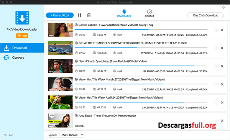Click the clock icon next to 02:49
The image size is (230, 140).
[x=76, y=89]
